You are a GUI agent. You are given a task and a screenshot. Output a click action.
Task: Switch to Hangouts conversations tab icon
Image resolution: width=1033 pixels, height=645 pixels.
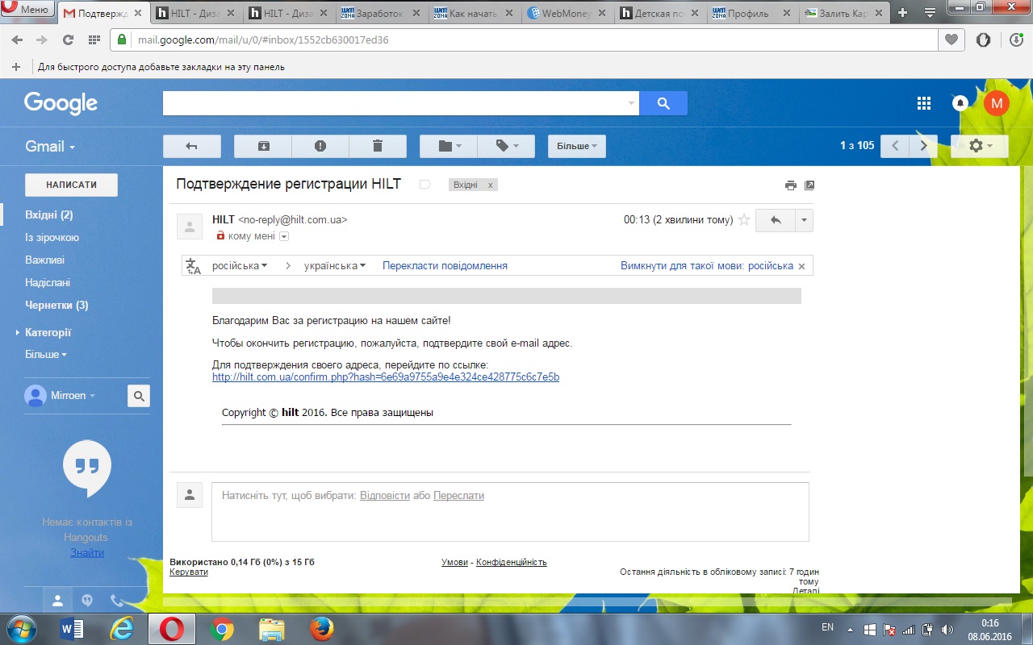coord(87,601)
